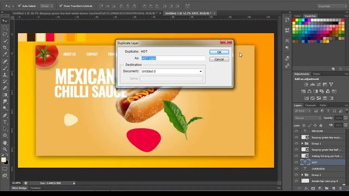The image size is (349, 196).
Task: Hide the tomato-top-view layer
Action: pyautogui.click(x=296, y=181)
